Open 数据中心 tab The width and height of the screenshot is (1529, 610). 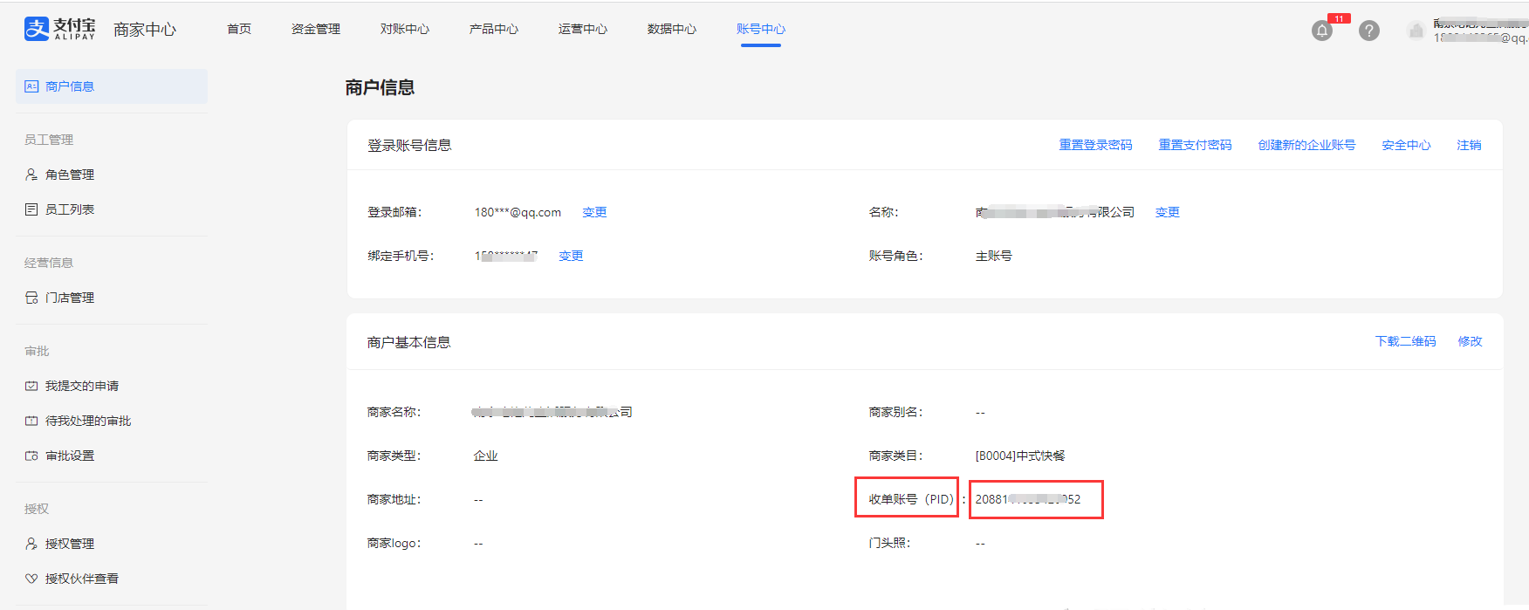[672, 29]
